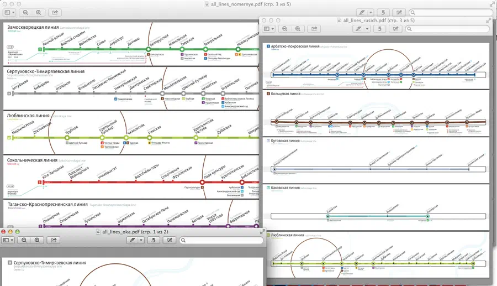Zoom in in the all_lines_nomernye.pdf window
Image resolution: width=497 pixels, height=286 pixels.
pyautogui.click(x=38, y=12)
